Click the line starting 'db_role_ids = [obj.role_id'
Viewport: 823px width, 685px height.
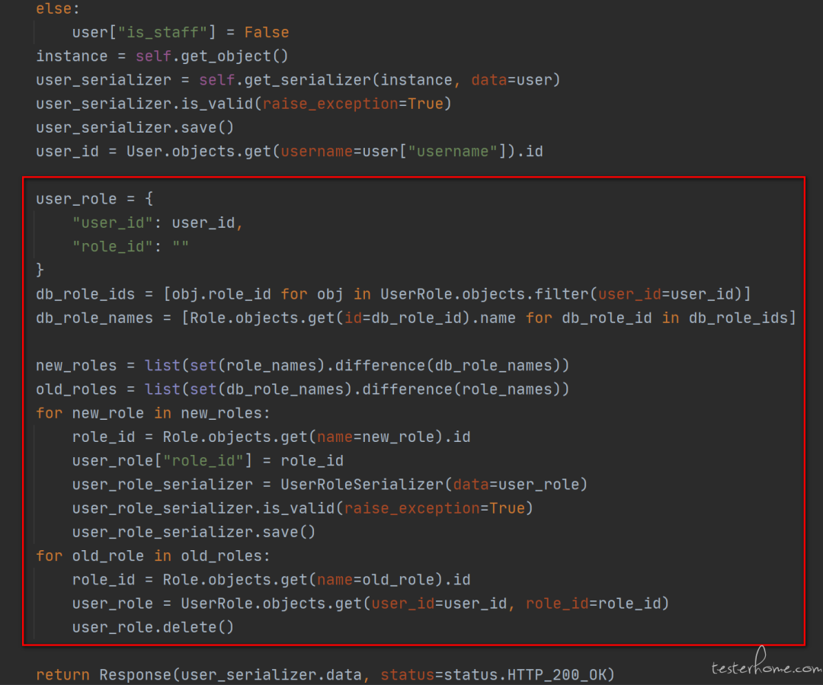point(394,294)
